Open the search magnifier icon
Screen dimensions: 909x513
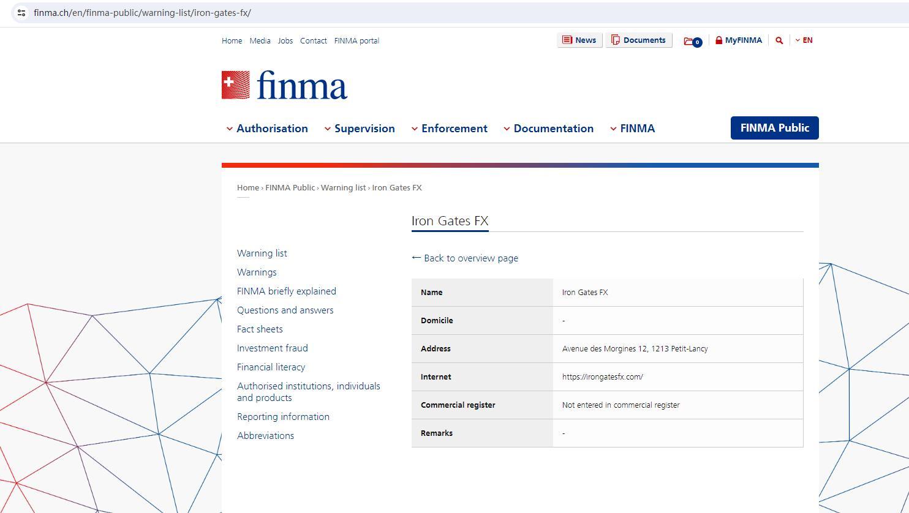779,40
